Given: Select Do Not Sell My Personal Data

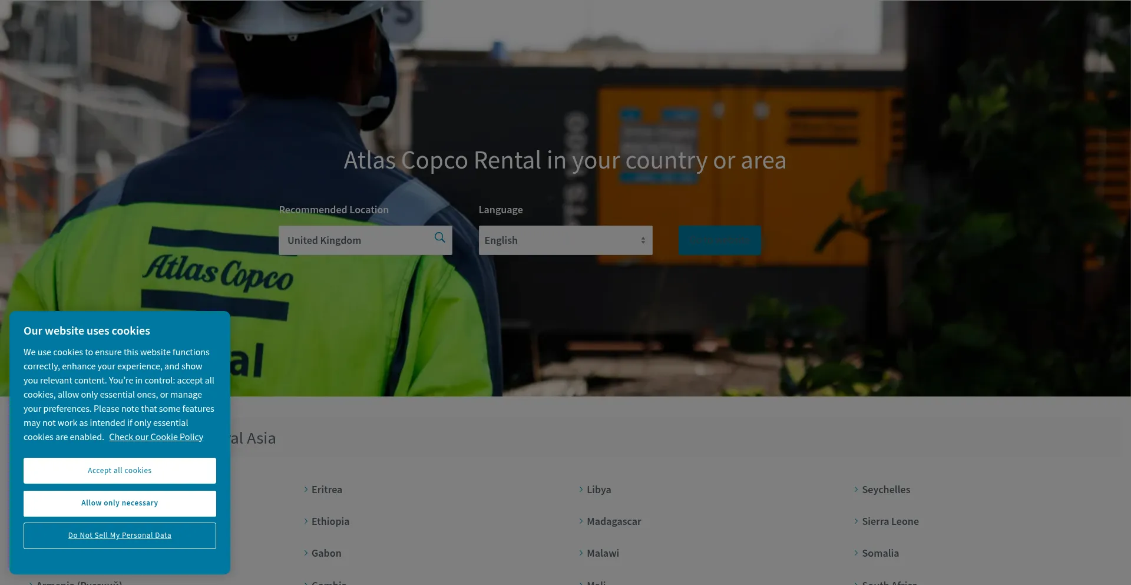Looking at the screenshot, I should (x=120, y=536).
